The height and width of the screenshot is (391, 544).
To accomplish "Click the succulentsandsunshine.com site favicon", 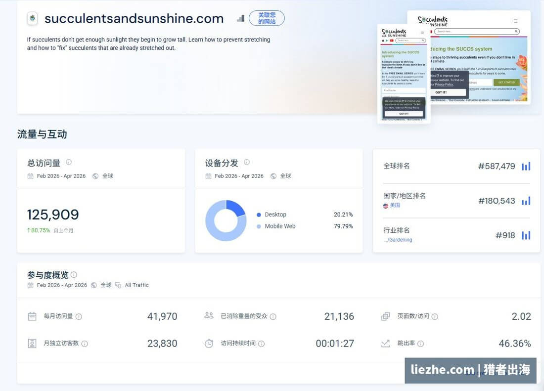I will coord(32,18).
